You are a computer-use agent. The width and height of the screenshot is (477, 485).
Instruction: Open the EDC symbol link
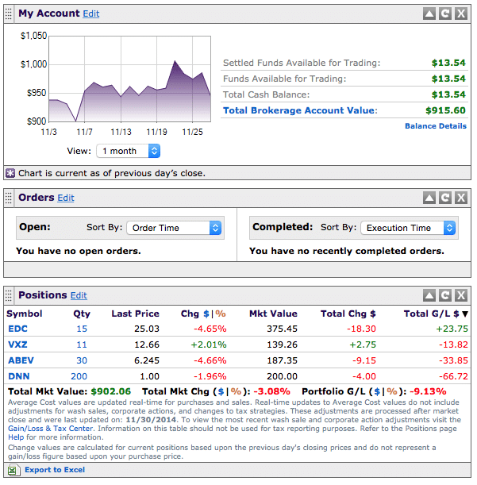(x=17, y=329)
